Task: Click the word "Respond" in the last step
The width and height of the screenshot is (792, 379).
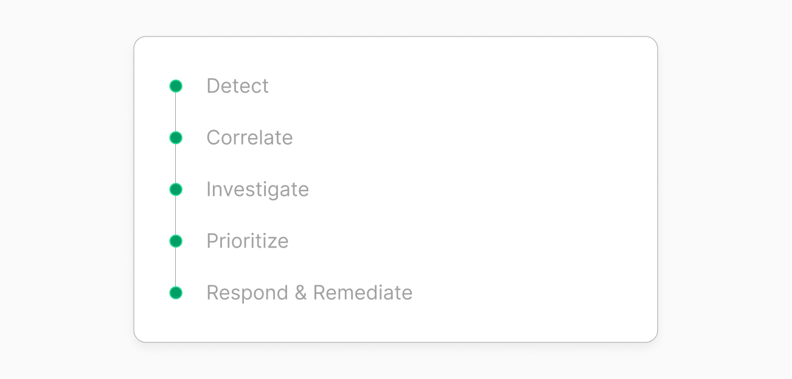Action: [247, 293]
